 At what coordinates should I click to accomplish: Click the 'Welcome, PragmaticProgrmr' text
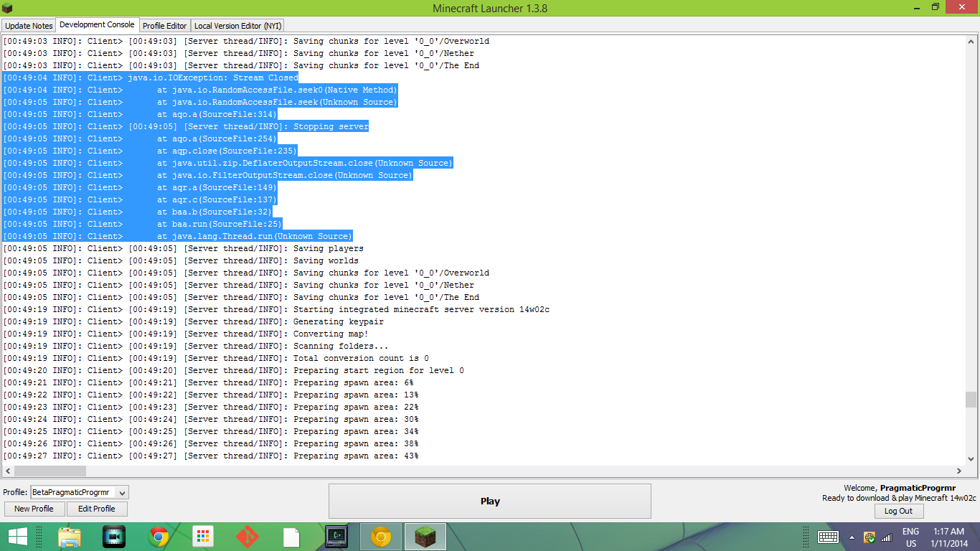(900, 488)
